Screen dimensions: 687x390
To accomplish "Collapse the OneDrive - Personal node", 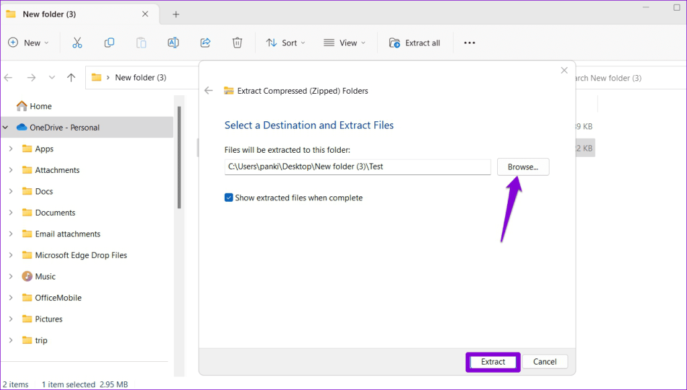I will point(5,127).
